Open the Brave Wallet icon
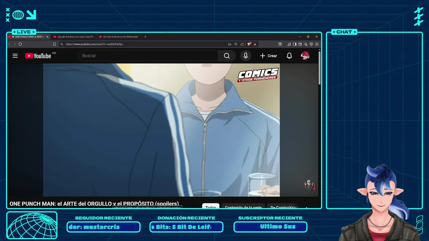429x241 pixels. [x=300, y=44]
